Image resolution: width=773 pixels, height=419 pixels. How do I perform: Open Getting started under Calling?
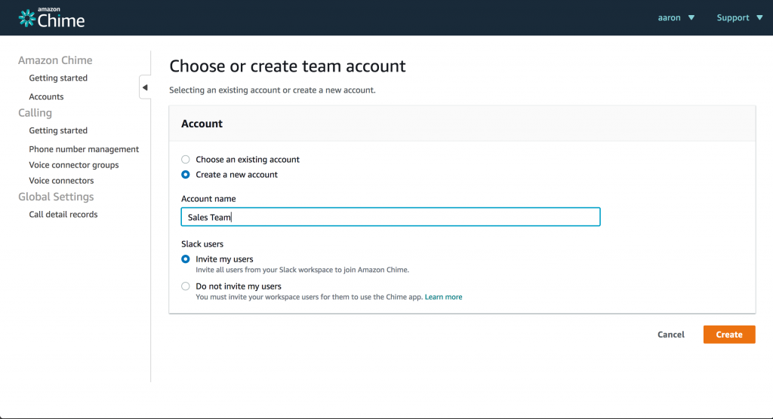(58, 130)
